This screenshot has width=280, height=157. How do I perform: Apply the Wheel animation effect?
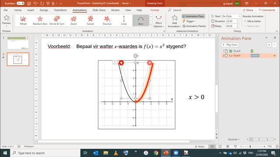tap(23, 20)
